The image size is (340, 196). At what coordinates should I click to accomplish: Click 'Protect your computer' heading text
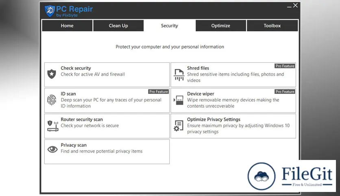tap(170, 47)
